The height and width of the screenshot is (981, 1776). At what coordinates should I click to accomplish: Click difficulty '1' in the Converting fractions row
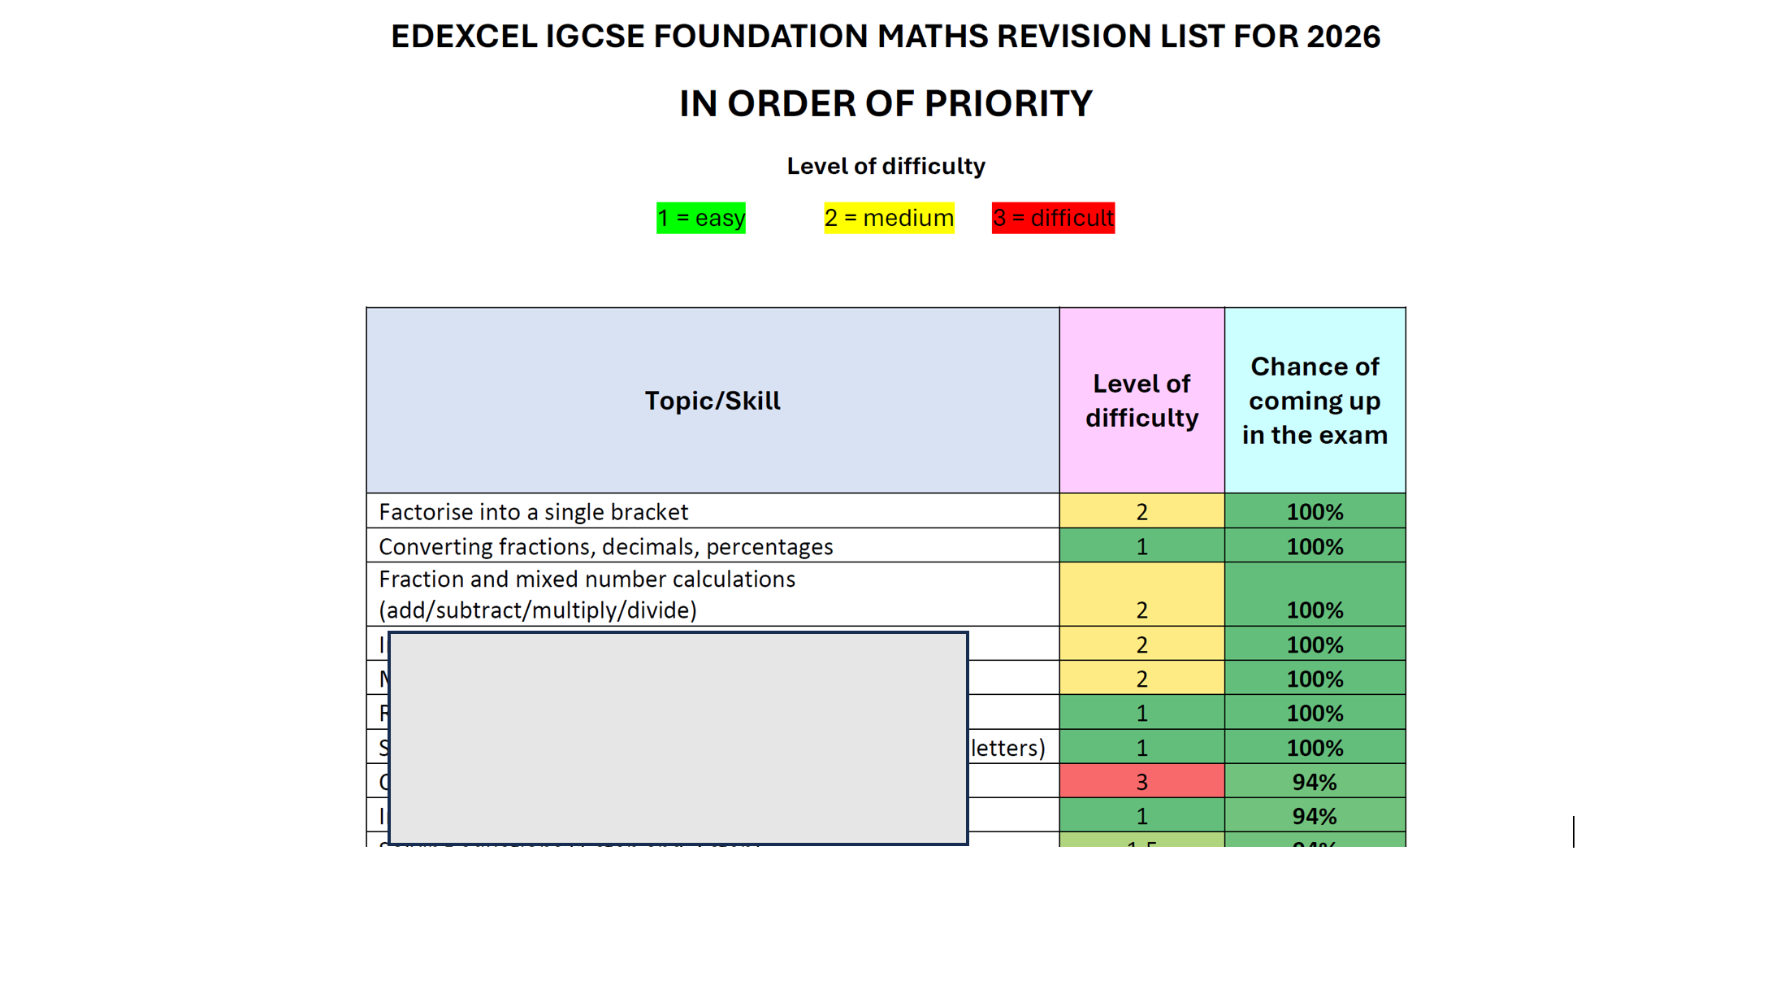1141,546
